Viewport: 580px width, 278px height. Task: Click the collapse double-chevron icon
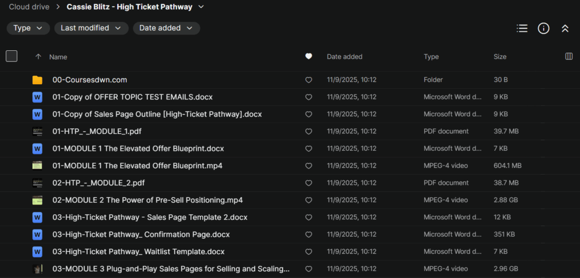click(x=565, y=28)
